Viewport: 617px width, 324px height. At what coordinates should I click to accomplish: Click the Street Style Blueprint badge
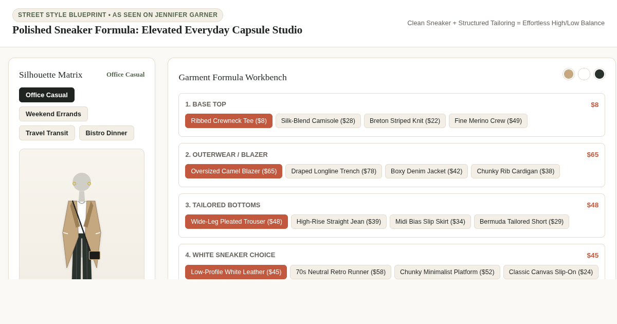(x=118, y=15)
